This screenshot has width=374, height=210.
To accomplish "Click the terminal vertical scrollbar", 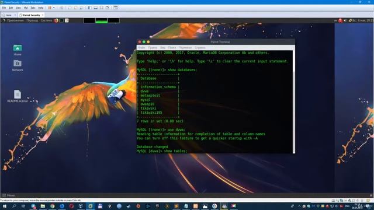I will coord(293,101).
